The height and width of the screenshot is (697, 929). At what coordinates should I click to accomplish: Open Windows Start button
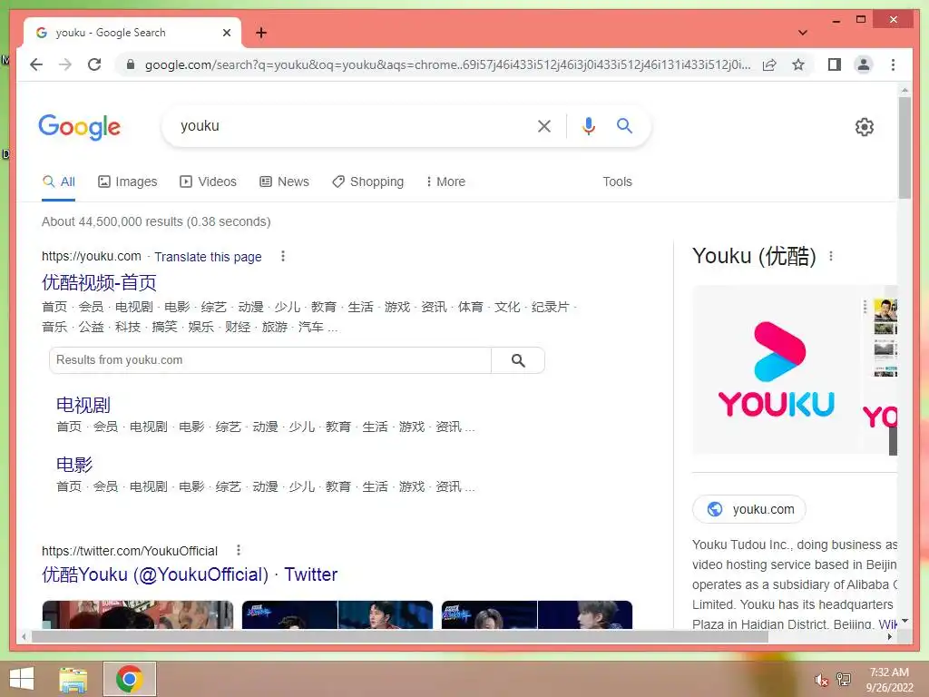click(22, 679)
